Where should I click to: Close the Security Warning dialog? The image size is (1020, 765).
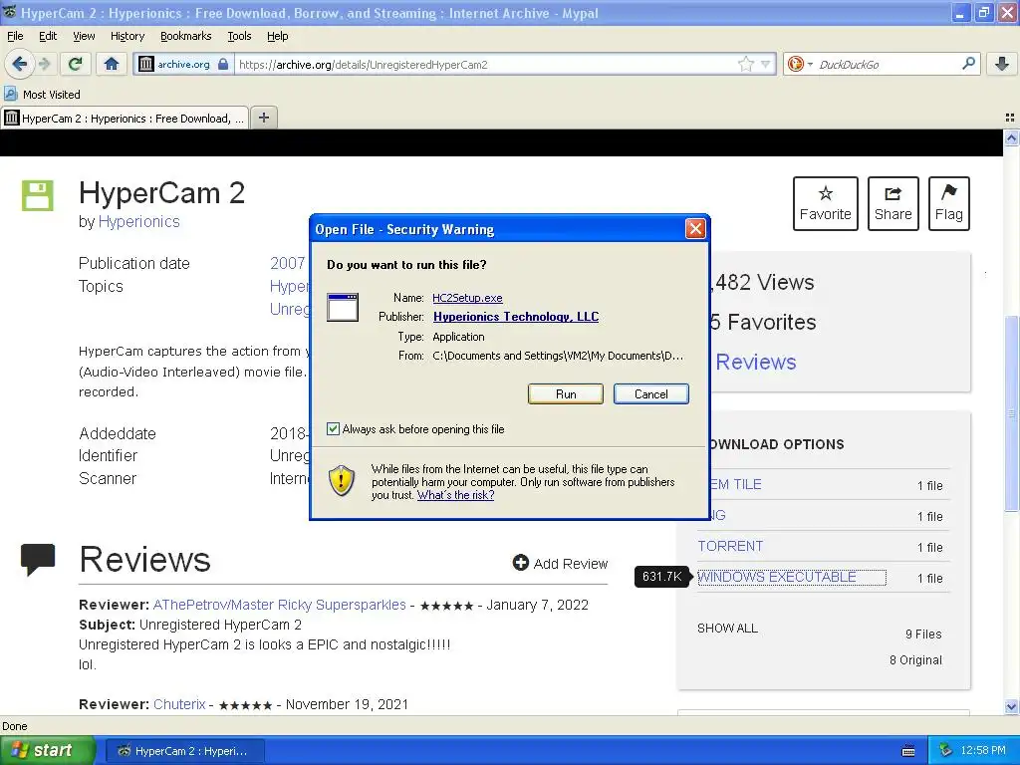coord(695,228)
